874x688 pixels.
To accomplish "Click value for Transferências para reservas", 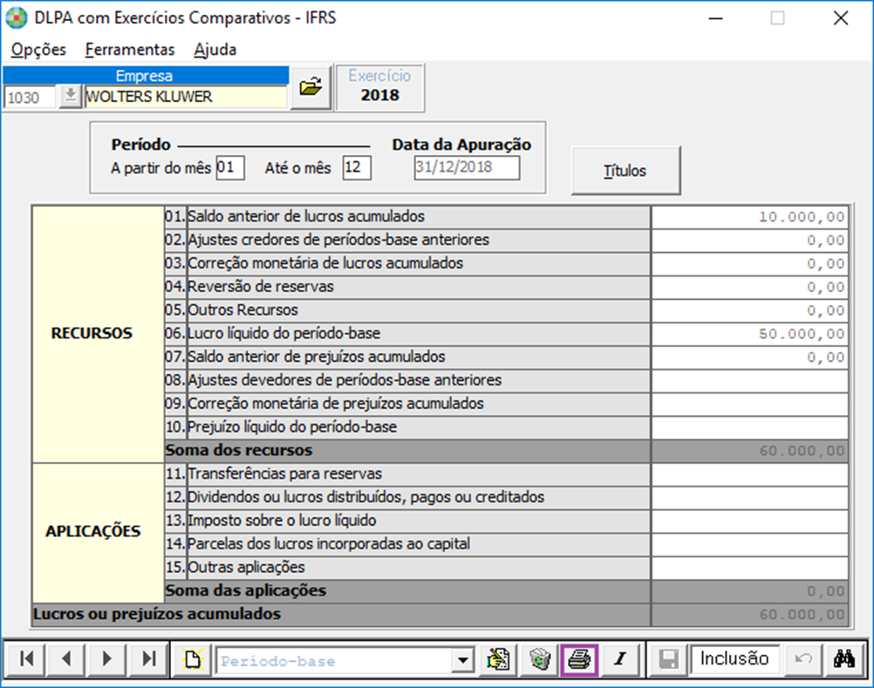I will (749, 474).
